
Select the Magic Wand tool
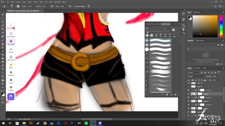pos(2,26)
